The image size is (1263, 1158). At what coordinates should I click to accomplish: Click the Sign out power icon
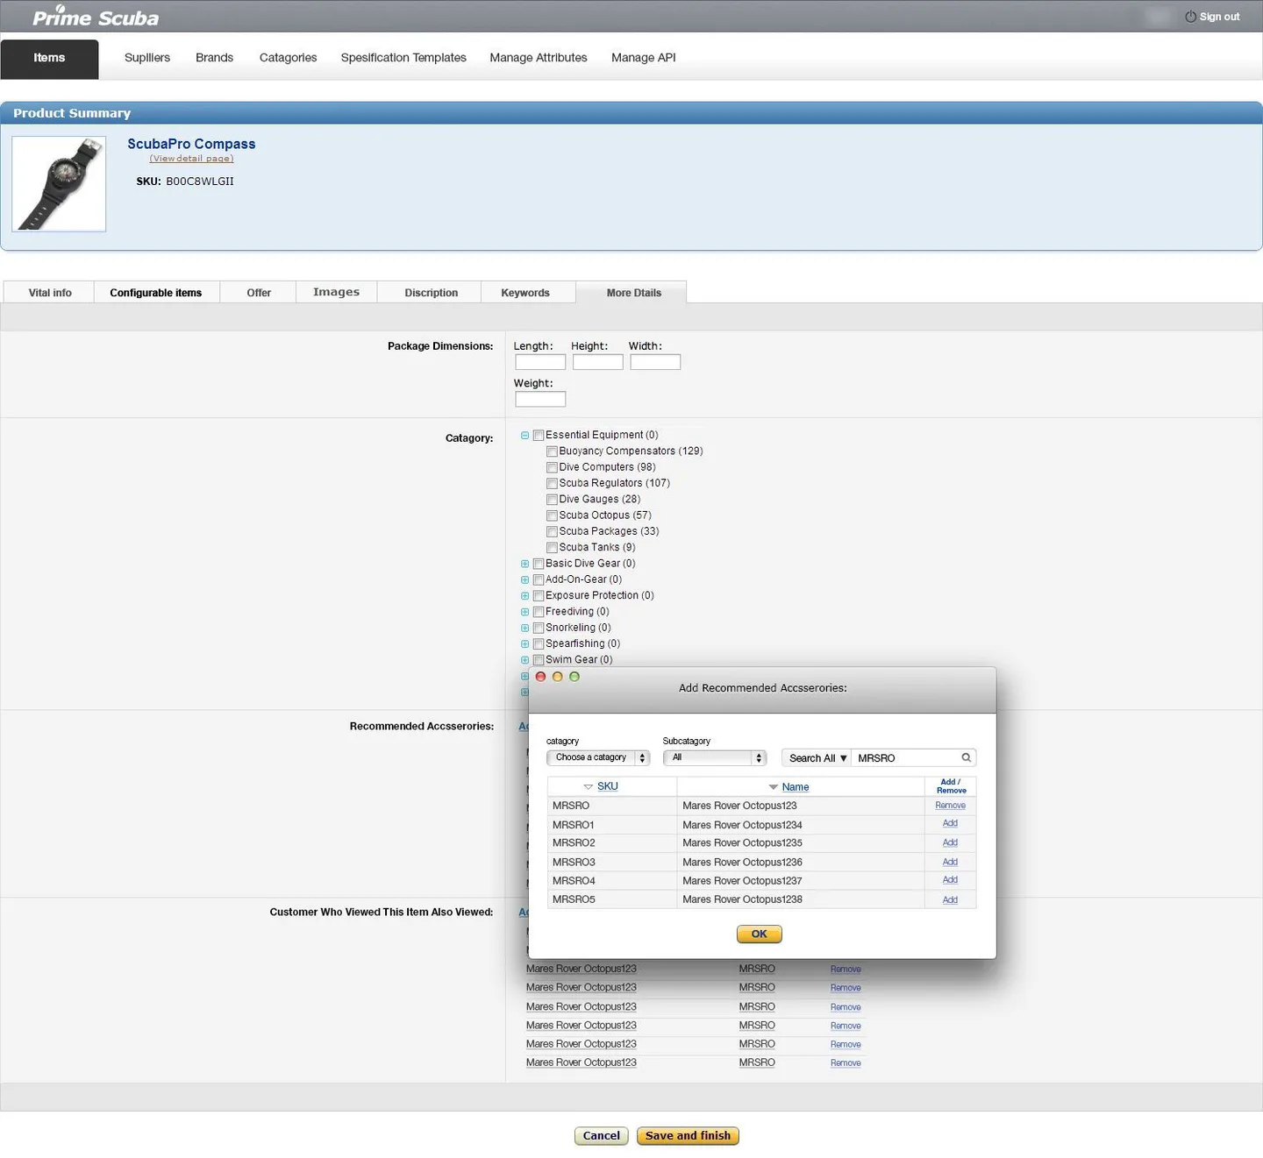(x=1190, y=17)
